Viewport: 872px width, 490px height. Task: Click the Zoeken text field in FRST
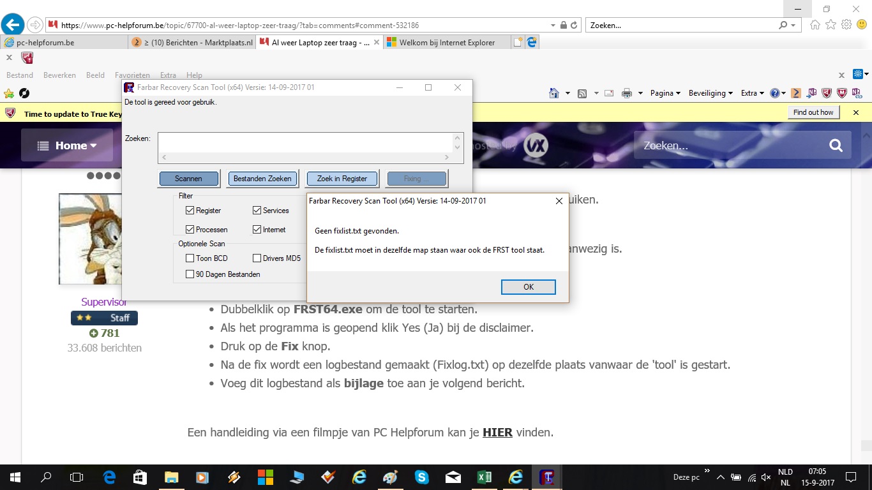click(x=306, y=143)
